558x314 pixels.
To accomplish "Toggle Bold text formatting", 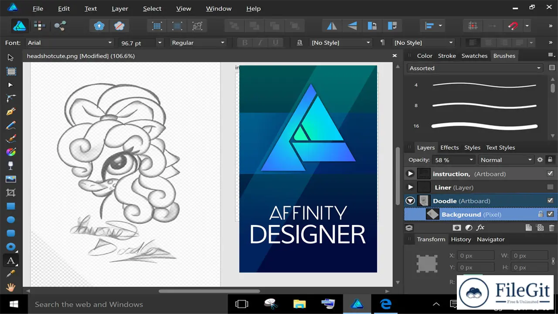I will [245, 43].
